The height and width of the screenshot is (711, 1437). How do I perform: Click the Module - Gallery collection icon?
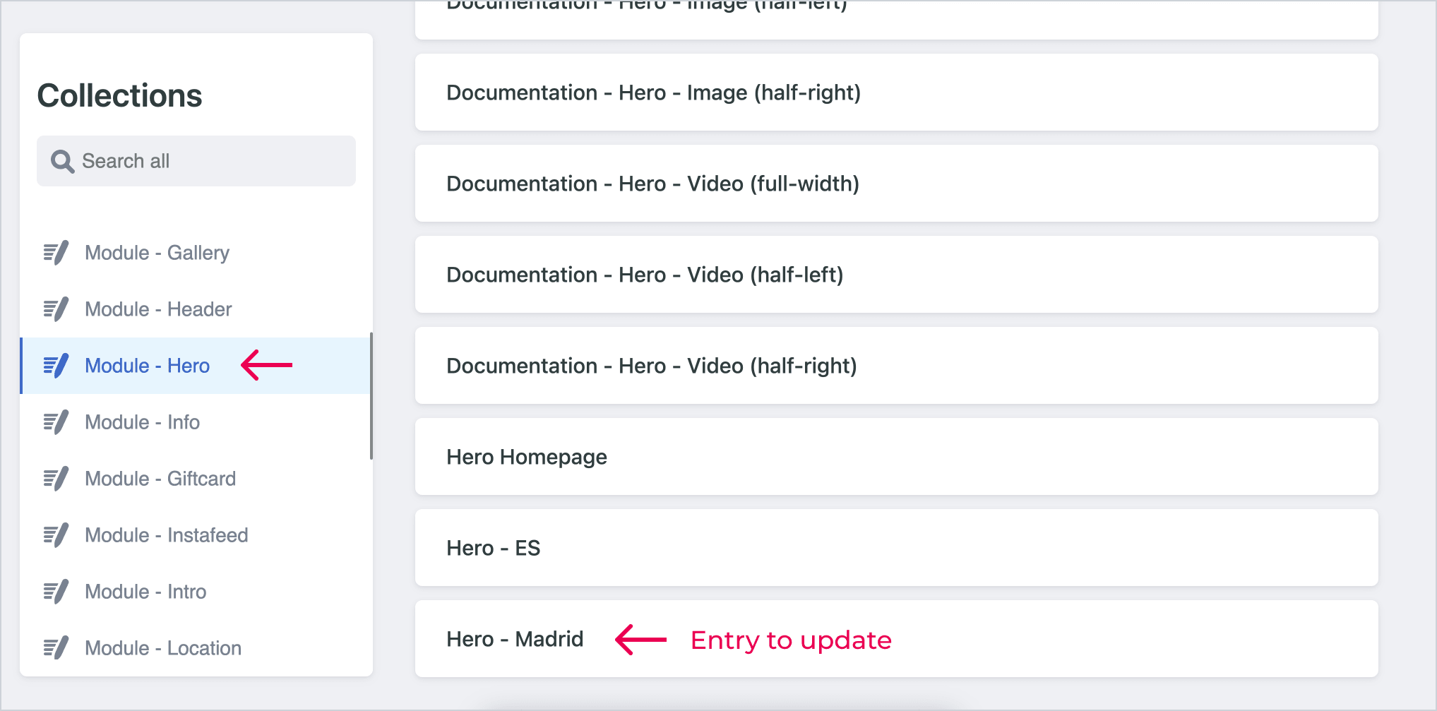click(x=56, y=253)
